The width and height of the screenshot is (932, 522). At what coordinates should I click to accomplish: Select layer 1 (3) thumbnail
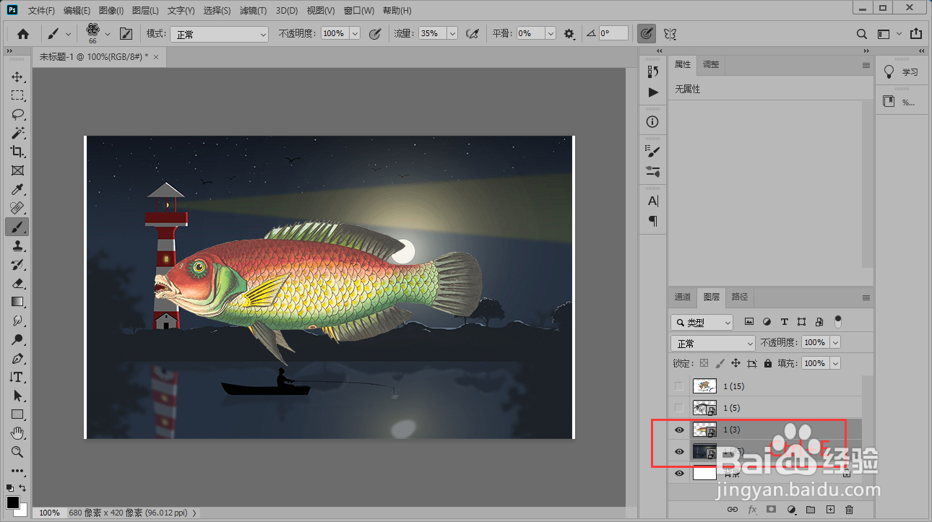coord(704,430)
